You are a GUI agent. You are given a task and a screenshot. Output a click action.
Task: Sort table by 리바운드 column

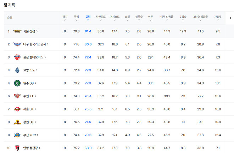(101, 18)
